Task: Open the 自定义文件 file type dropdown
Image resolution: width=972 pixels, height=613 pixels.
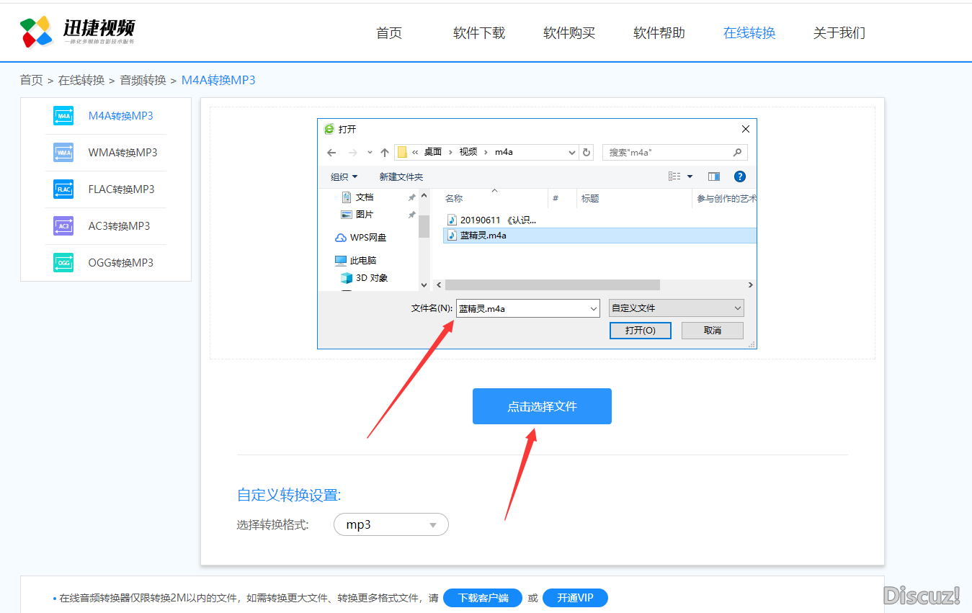Action: 676,308
